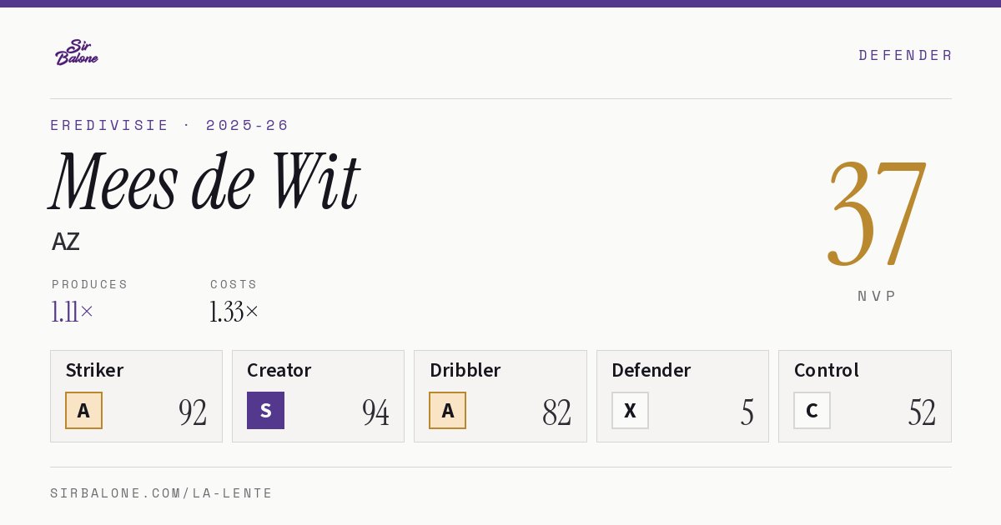Select the large 37 NVP score
Screen dimensions: 1001x525
[x=877, y=214]
